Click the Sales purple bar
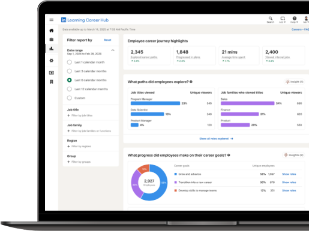 point(247,104)
